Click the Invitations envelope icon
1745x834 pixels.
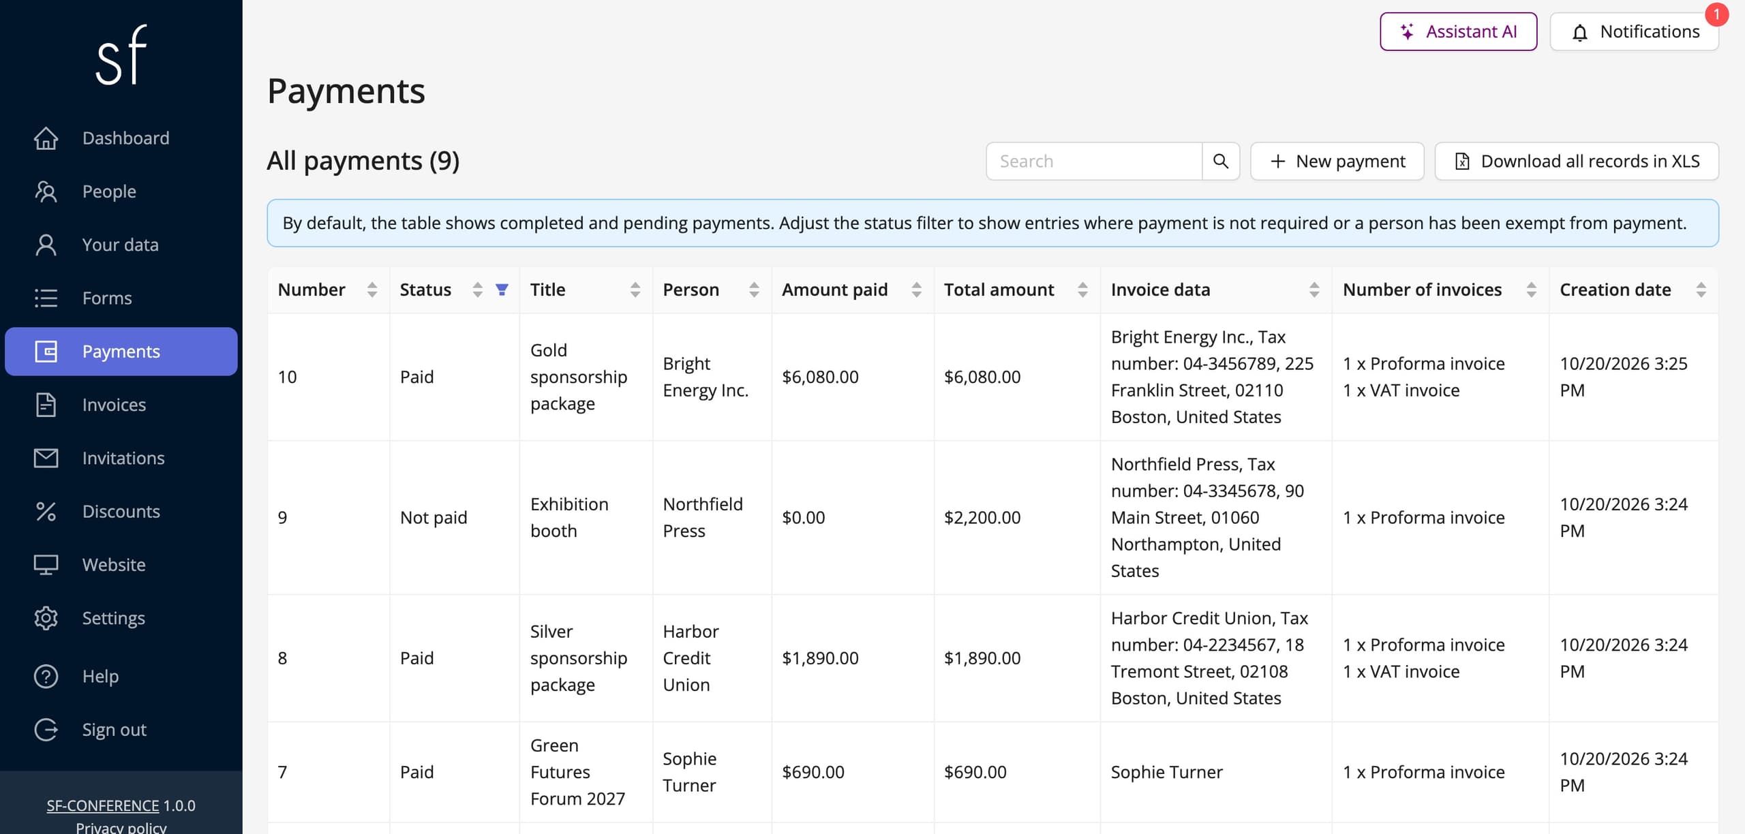point(46,458)
